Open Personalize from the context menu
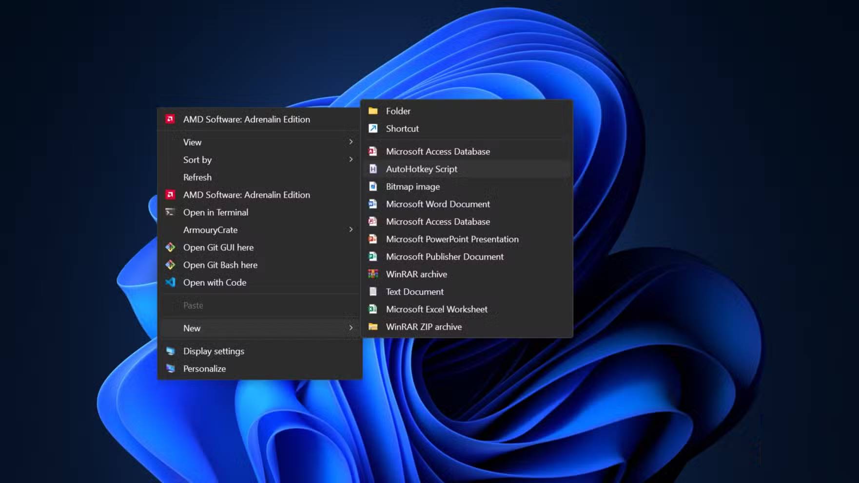The width and height of the screenshot is (859, 483). pos(204,369)
